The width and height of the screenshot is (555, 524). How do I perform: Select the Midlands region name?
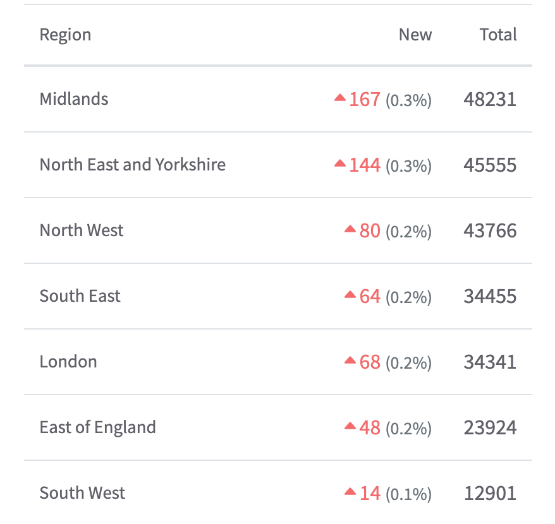tap(74, 99)
